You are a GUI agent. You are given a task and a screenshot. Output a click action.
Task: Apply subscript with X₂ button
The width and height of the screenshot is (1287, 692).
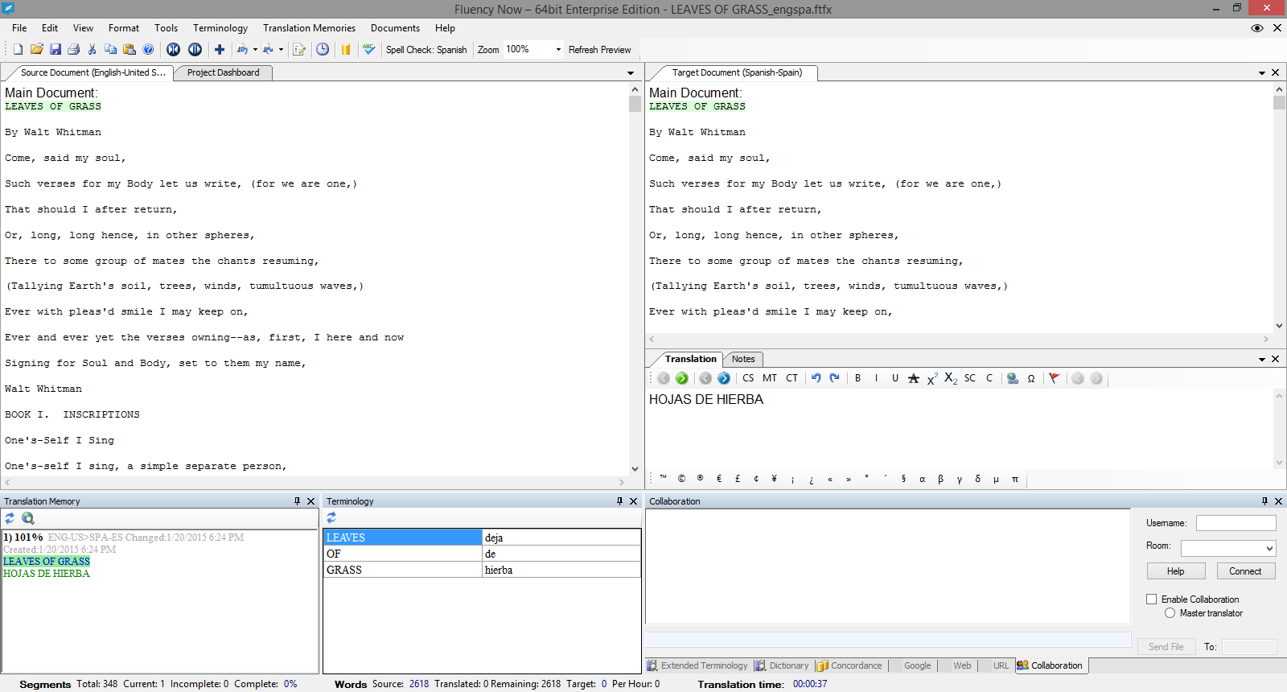coord(951,378)
